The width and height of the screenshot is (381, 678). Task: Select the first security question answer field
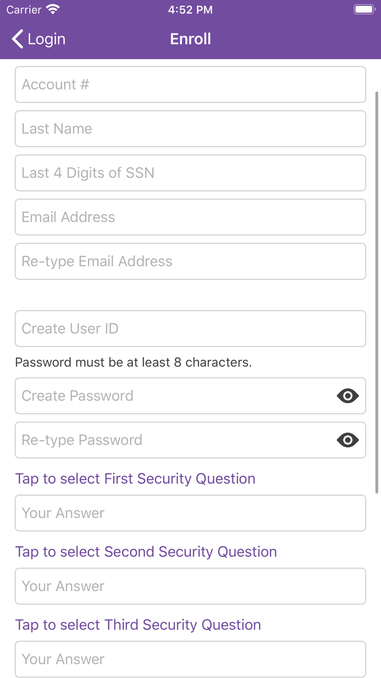pos(190,513)
